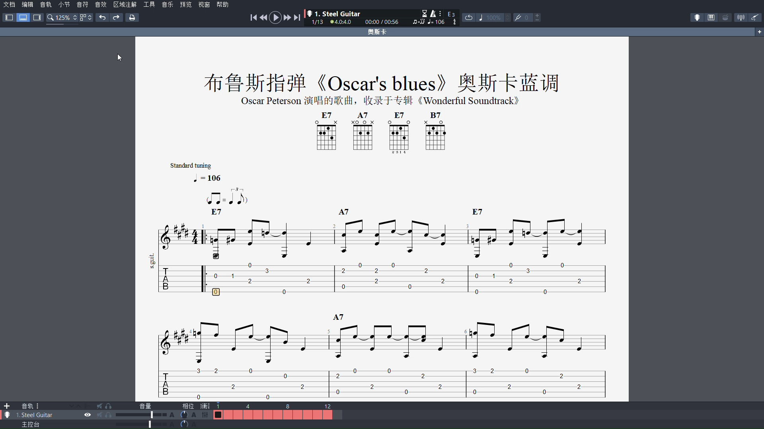The width and height of the screenshot is (764, 429).
Task: Toggle the countdown hourglass icon
Action: [424, 14]
